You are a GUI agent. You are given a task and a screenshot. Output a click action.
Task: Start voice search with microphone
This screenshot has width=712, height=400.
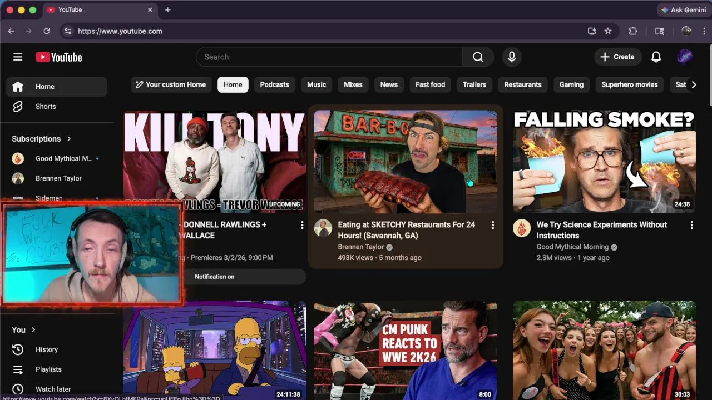[512, 57]
